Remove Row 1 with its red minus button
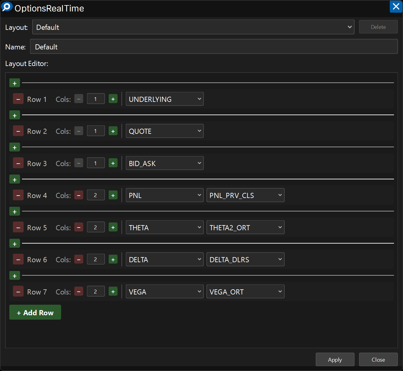Image resolution: width=403 pixels, height=371 pixels. (18, 99)
